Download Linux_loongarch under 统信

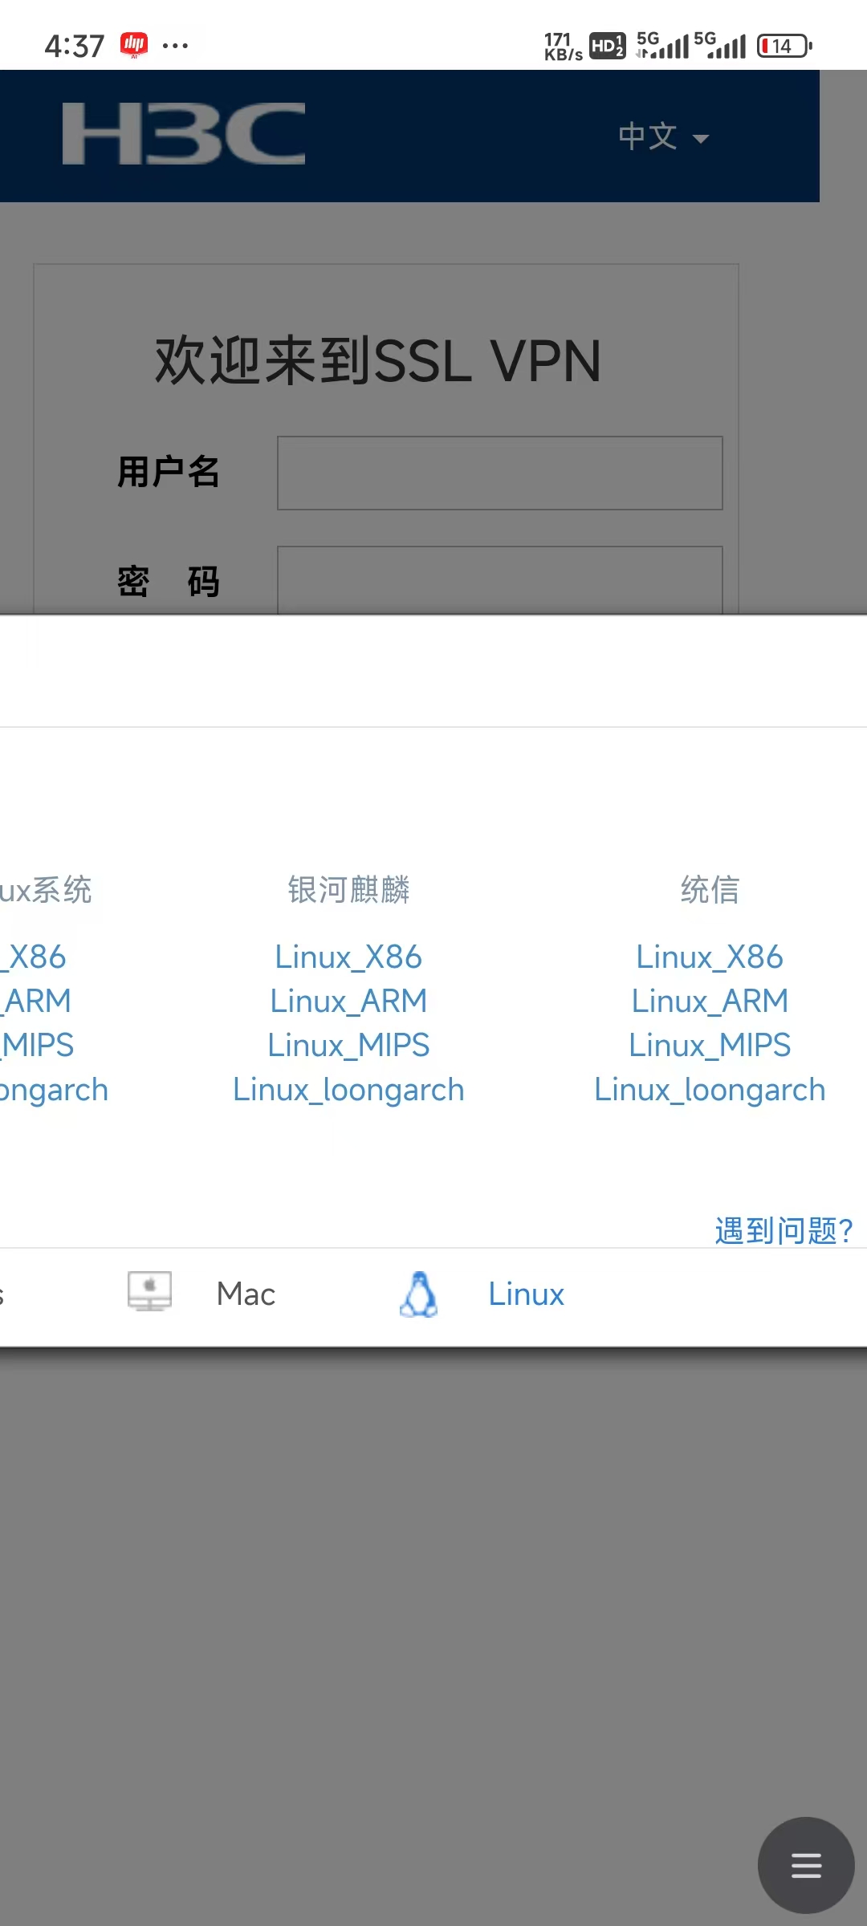tap(710, 1090)
